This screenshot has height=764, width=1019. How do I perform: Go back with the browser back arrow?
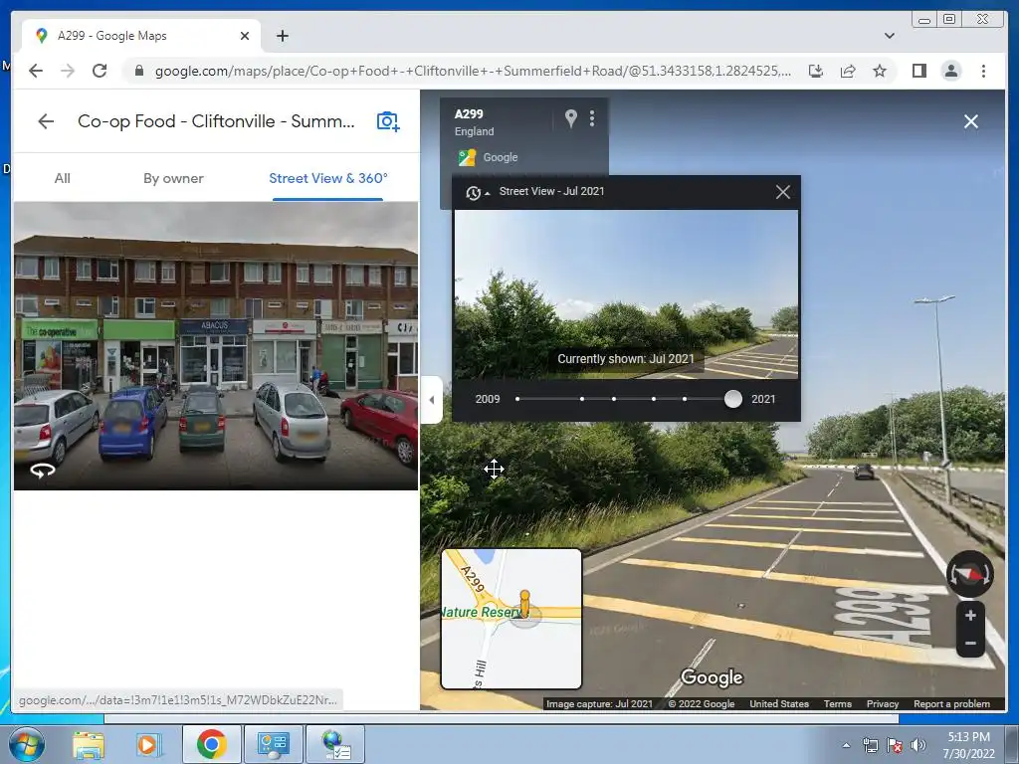[x=36, y=71]
